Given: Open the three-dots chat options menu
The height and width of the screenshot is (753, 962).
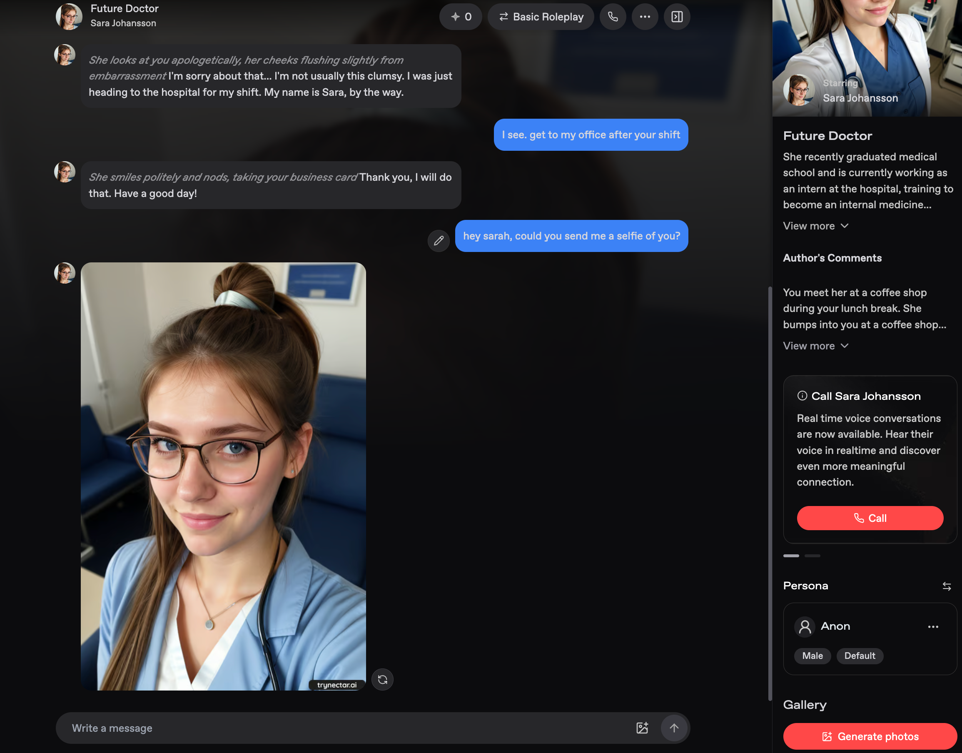Looking at the screenshot, I should point(645,17).
